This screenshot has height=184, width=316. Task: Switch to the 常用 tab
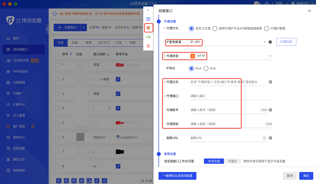(x=89, y=43)
